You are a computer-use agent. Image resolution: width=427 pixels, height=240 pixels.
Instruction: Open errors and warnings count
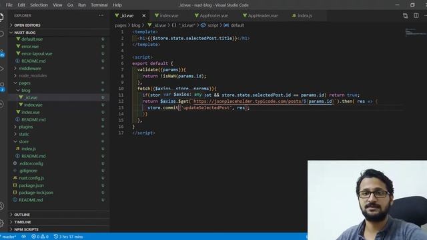point(40,237)
